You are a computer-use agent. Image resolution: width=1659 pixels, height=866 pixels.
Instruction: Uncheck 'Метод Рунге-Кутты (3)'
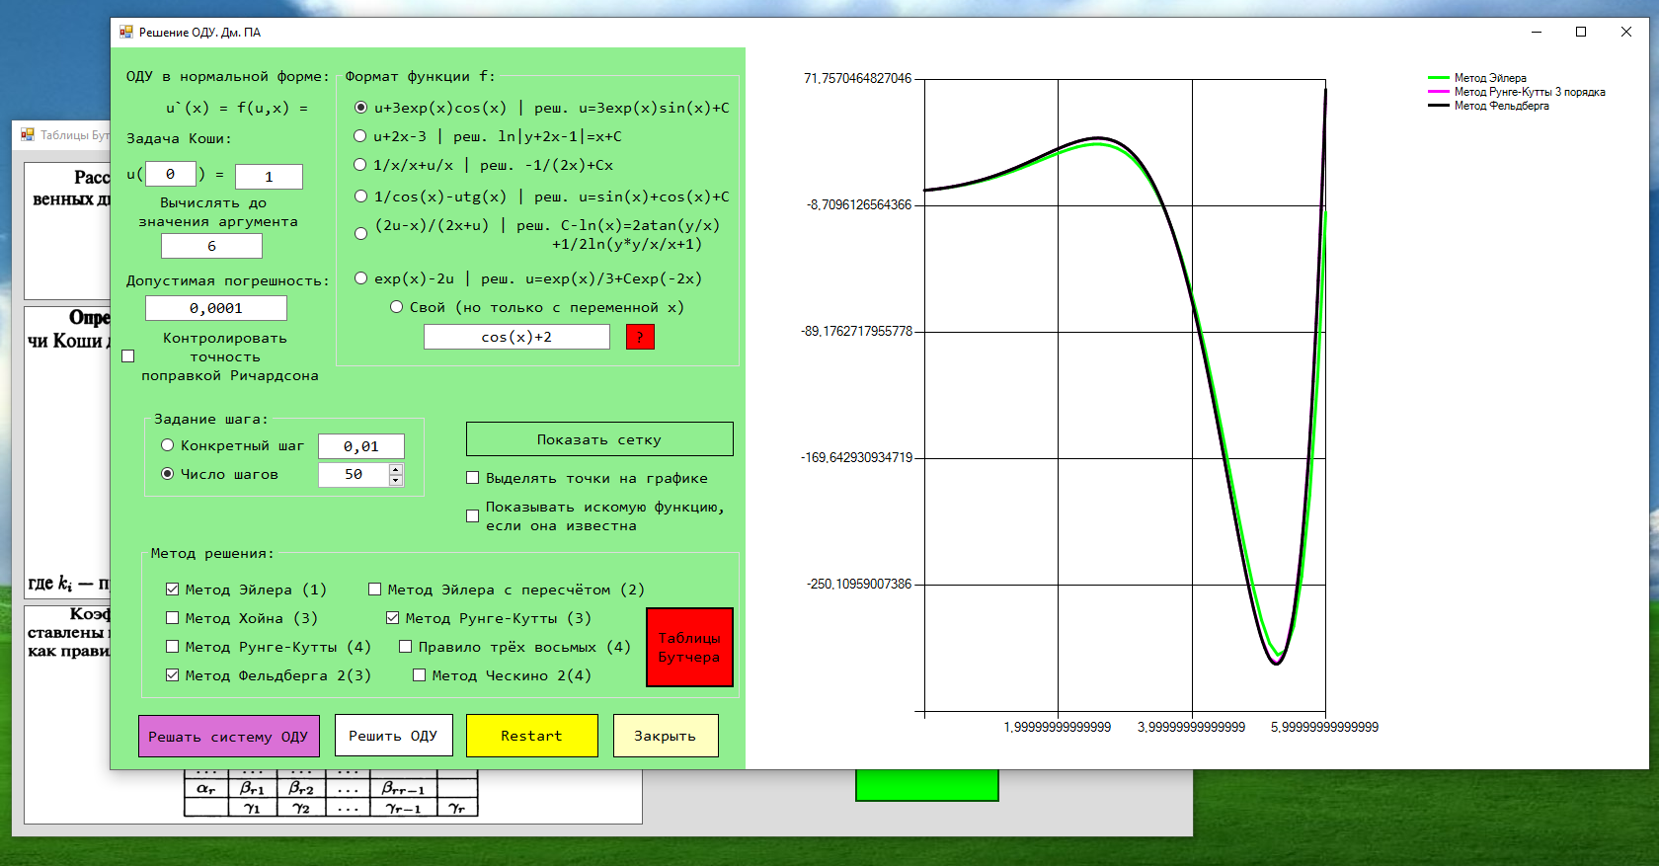click(392, 618)
